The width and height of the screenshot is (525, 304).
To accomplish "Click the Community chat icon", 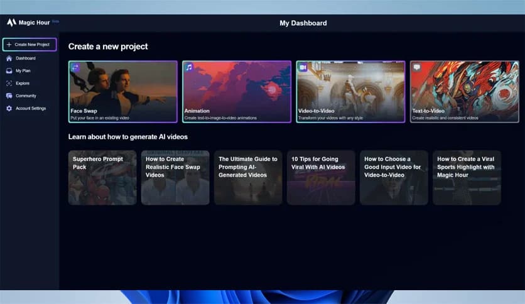I will (x=9, y=95).
